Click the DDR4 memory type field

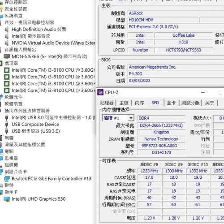coord(161,118)
